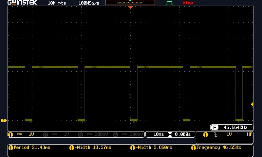Click the 1V trigger level readout

[x=229, y=134]
